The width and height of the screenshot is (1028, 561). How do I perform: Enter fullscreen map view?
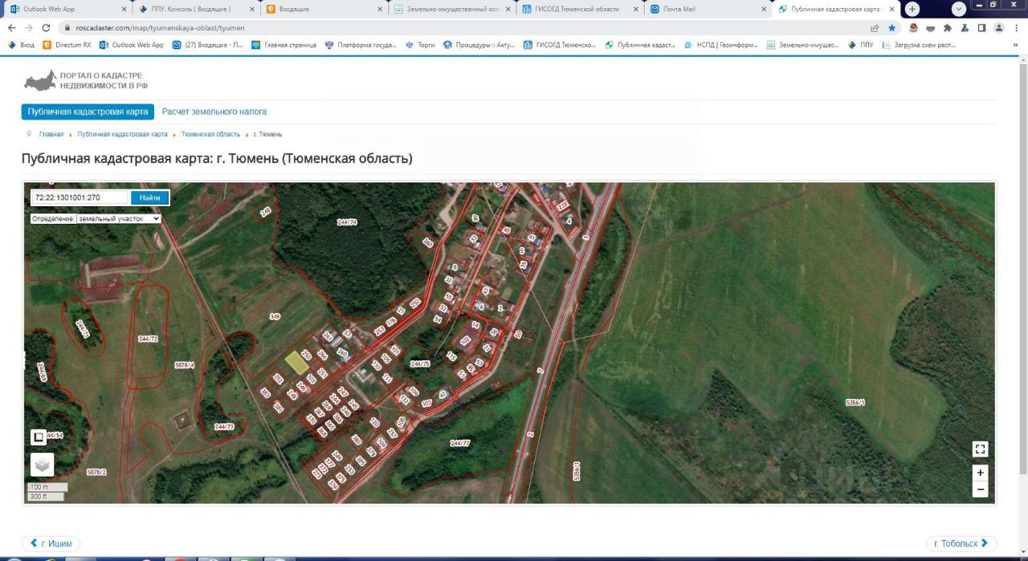(x=980, y=449)
